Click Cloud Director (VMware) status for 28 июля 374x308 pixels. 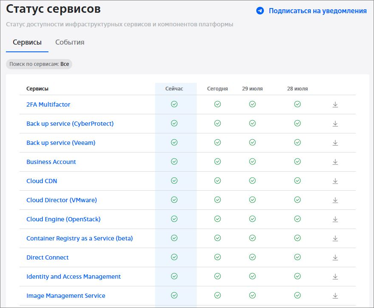pyautogui.click(x=297, y=200)
